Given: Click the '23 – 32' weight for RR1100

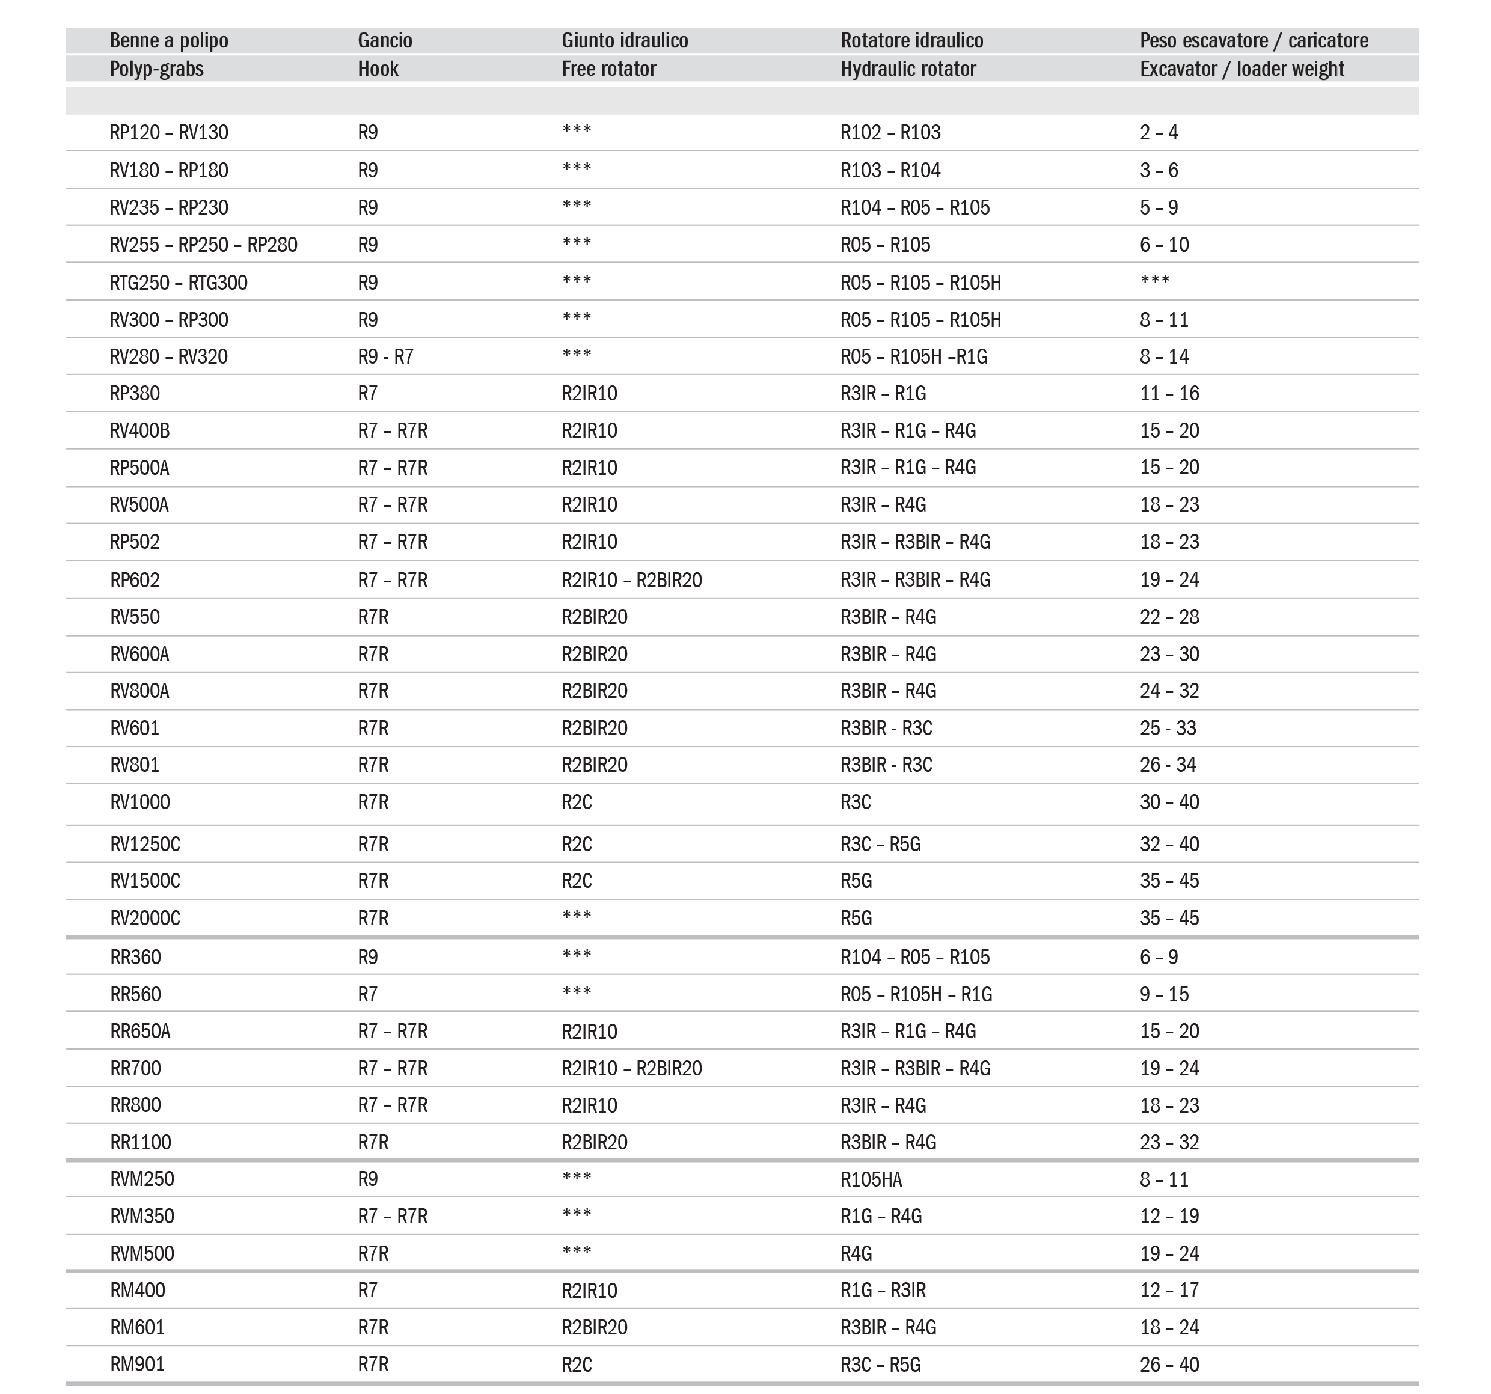Looking at the screenshot, I should pyautogui.click(x=1169, y=1143).
